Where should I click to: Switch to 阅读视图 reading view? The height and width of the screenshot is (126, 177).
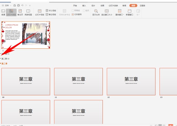pos(28,12)
